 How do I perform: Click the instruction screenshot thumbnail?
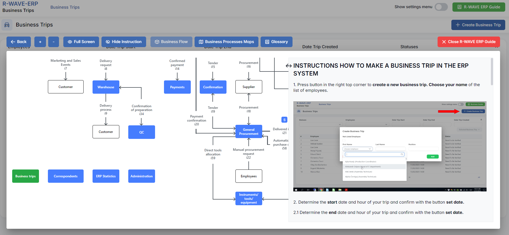(x=390, y=146)
